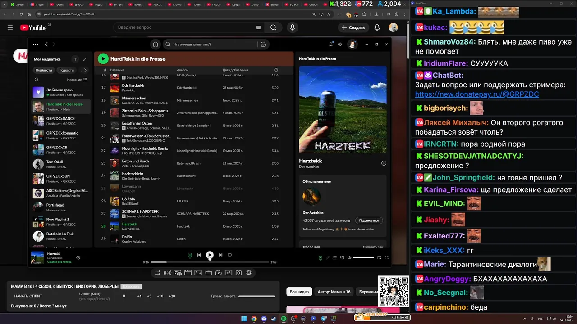Search in Spotify library magnifier
Viewport: 577px width, 324px height.
click(x=37, y=80)
